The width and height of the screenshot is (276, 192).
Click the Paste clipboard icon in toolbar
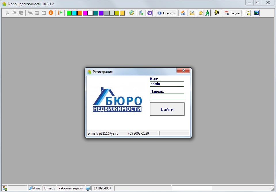[21, 13]
